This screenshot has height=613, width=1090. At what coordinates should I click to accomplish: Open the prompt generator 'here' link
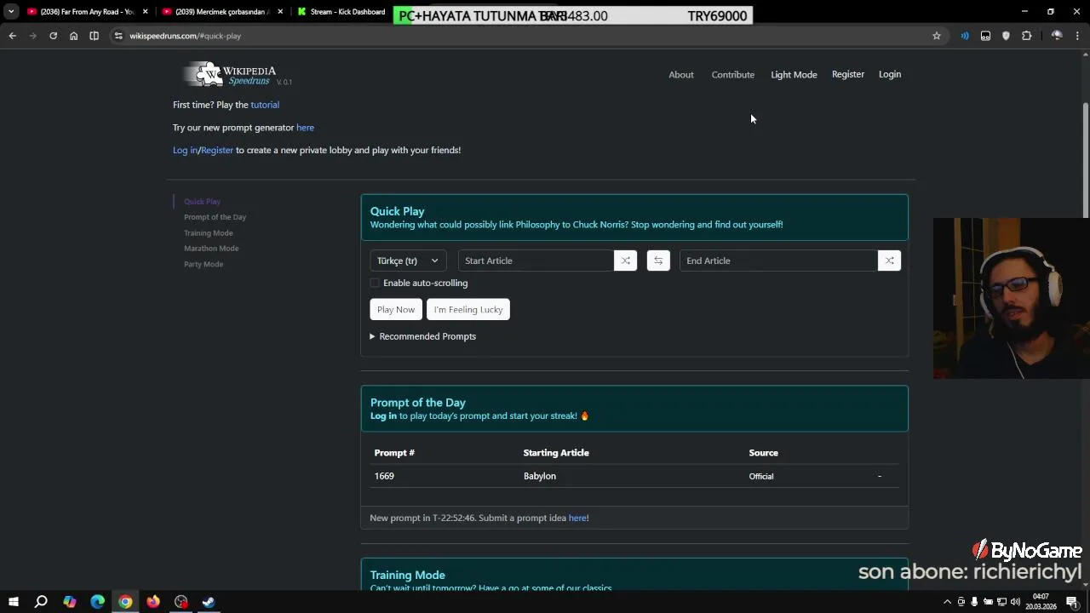305,128
